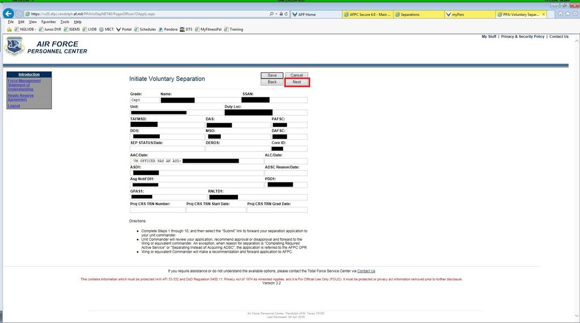Click the MBCT favorites bar shortcut
Screen dimensions: 580x323
(106, 29)
